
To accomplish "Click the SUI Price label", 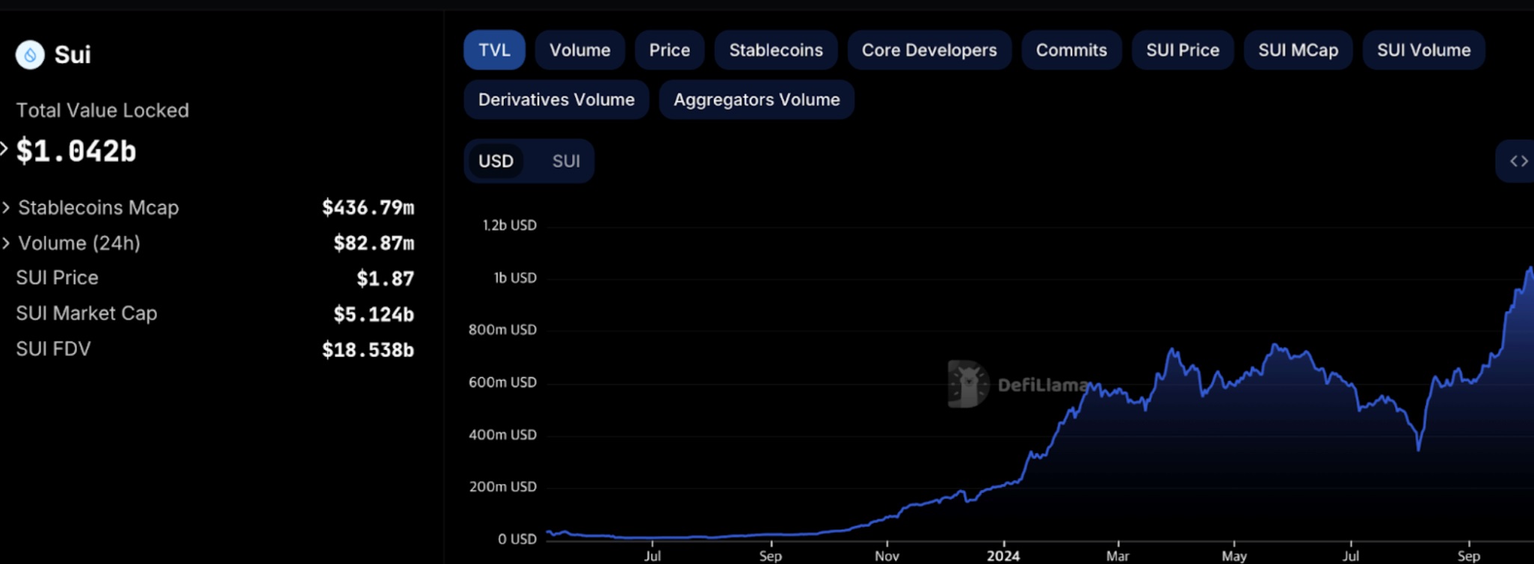I will (58, 278).
